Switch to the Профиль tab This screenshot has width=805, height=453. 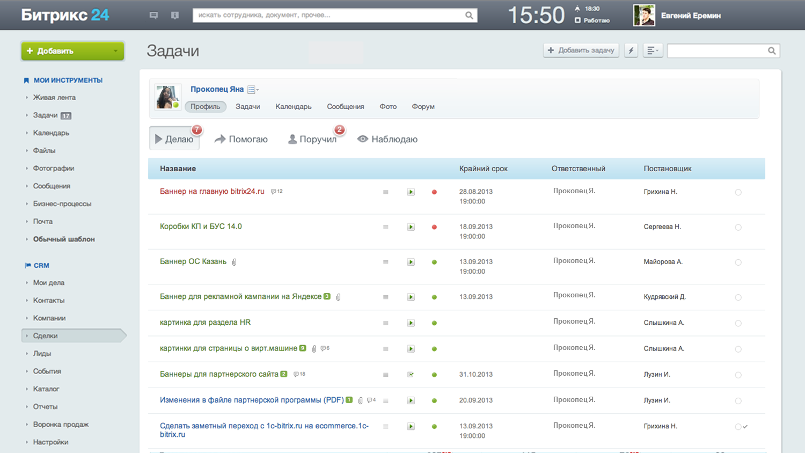(x=206, y=106)
